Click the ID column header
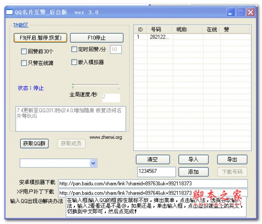The image size is (262, 224). click(x=140, y=30)
